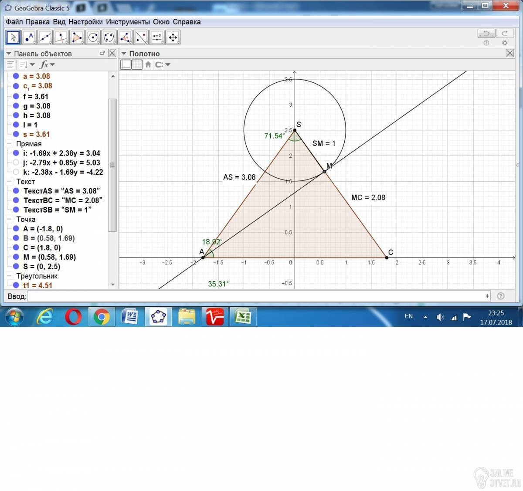Toggle the grid display in Полотно bar
This screenshot has width=523, height=491.
point(137,65)
